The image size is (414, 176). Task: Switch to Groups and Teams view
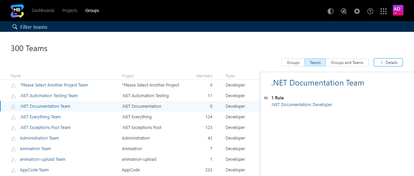coord(347,62)
